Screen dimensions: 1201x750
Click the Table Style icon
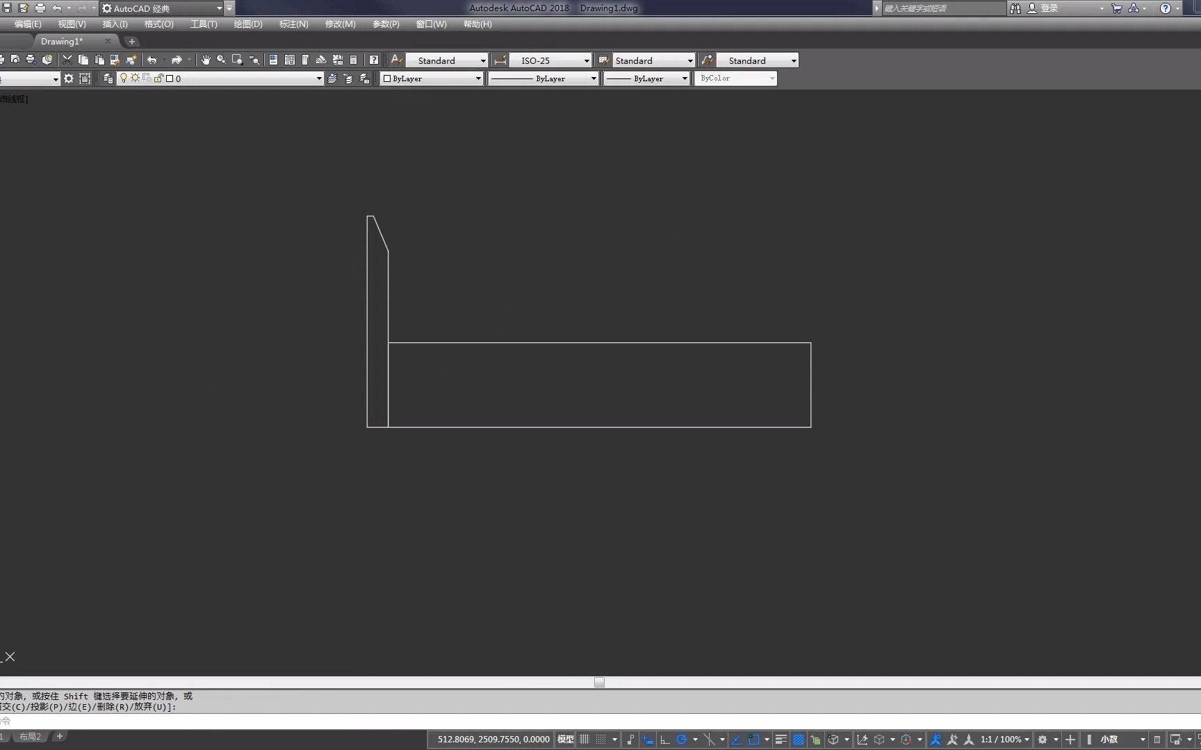pyautogui.click(x=603, y=60)
